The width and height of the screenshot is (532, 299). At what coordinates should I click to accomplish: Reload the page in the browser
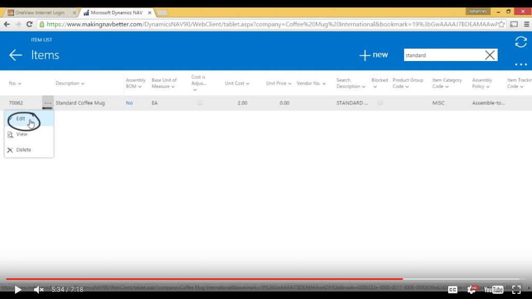tap(30, 24)
